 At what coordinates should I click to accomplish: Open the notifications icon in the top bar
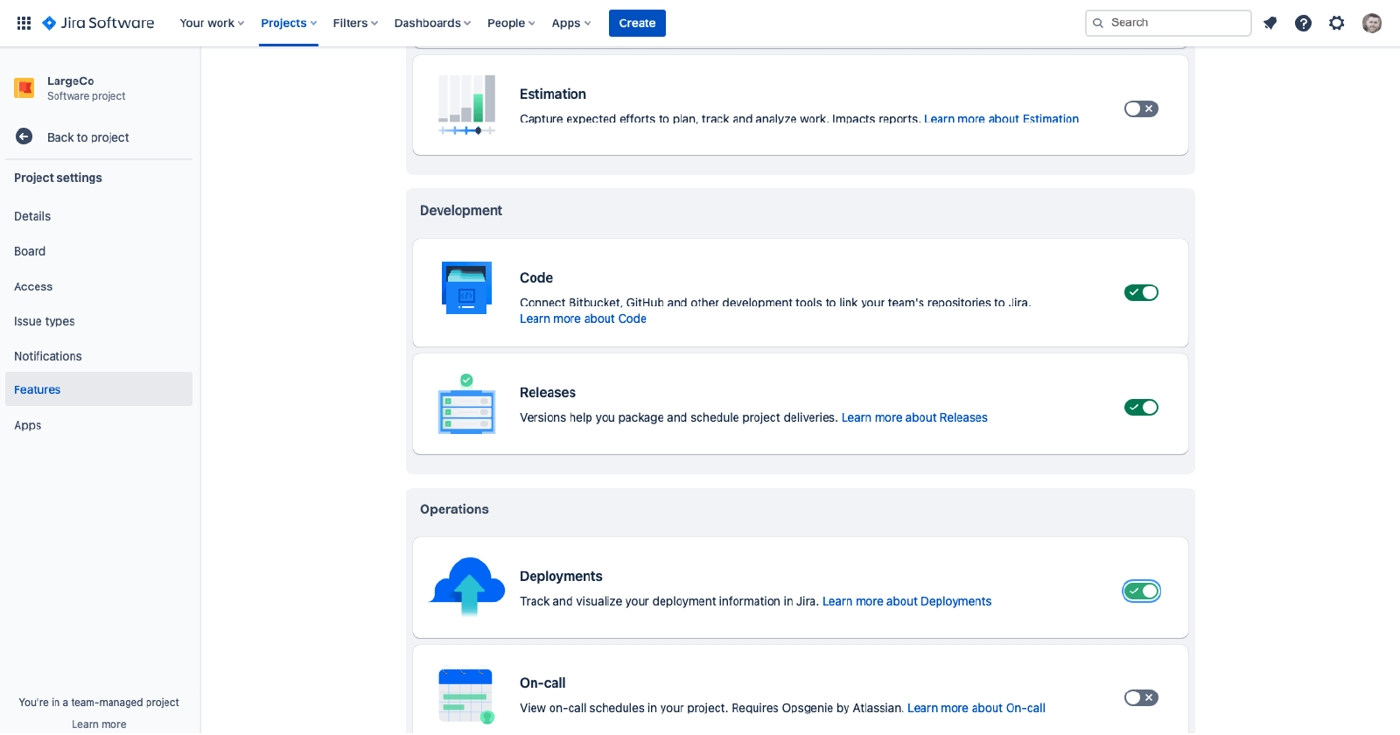point(1270,23)
